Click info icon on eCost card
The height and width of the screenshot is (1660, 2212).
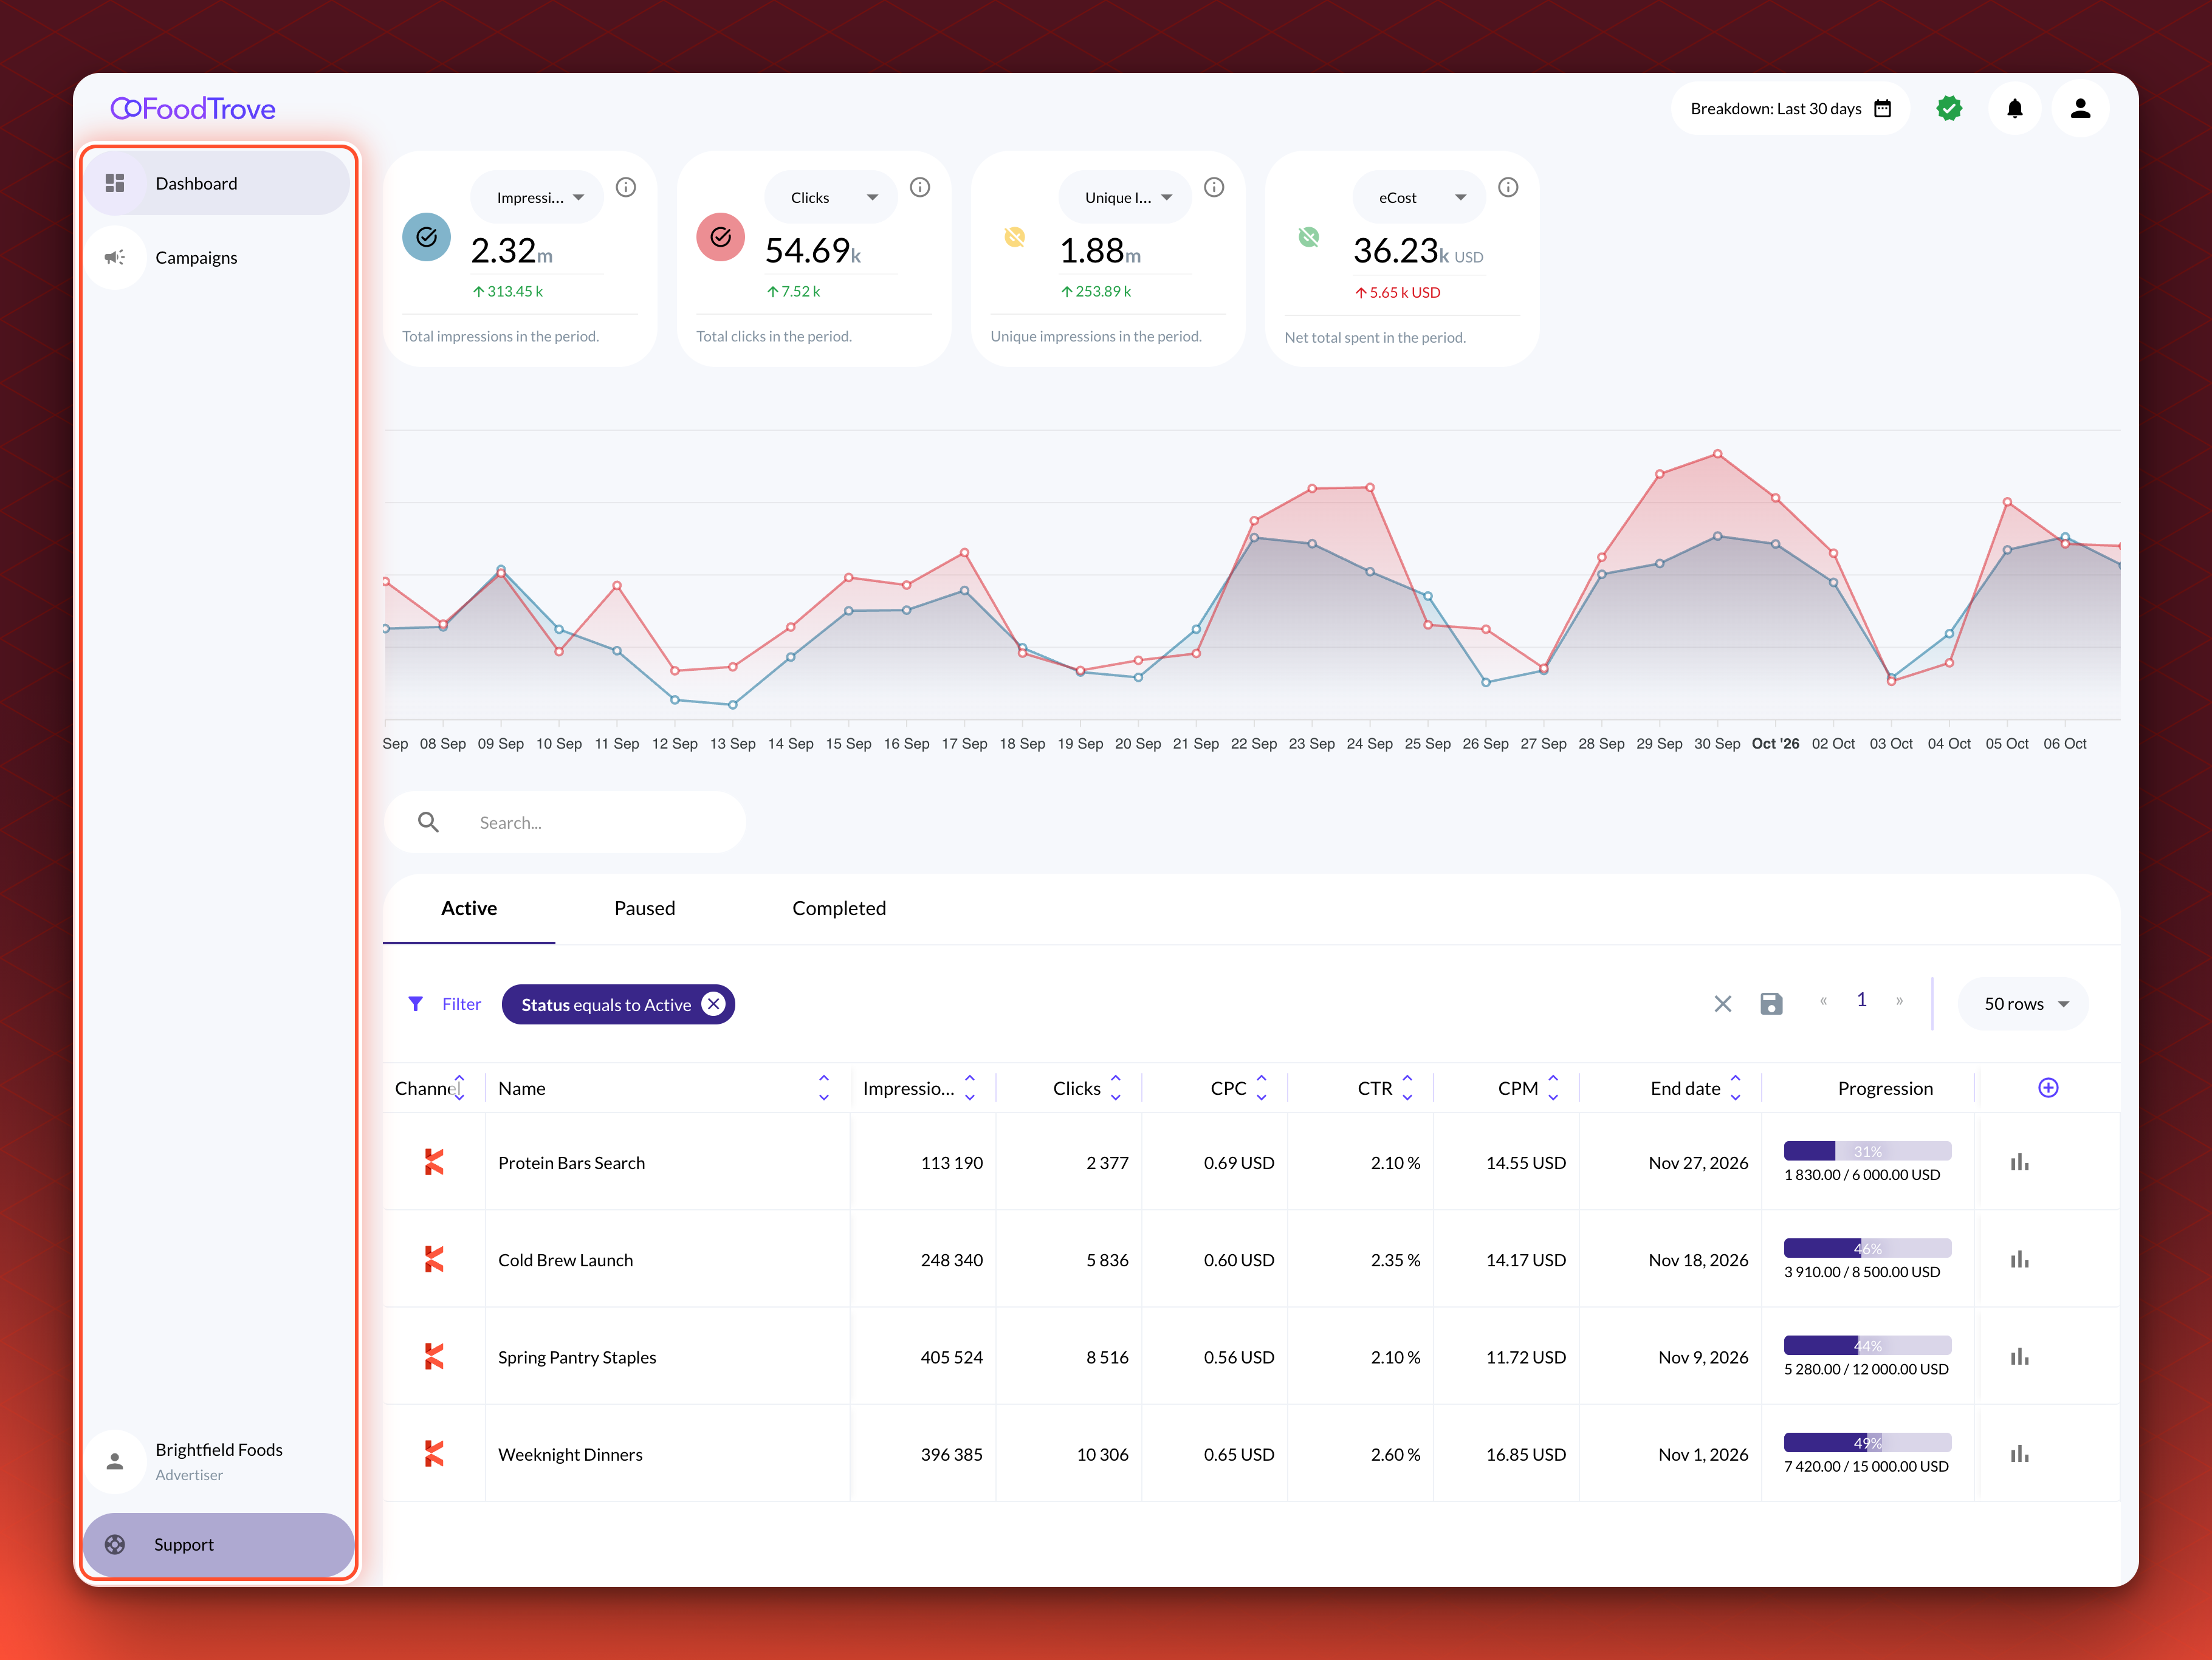(1508, 187)
